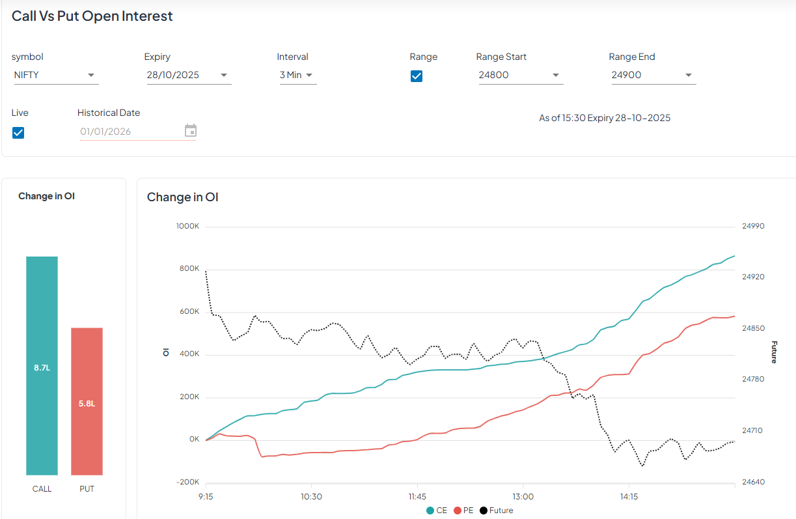
Task: Click the 24780 Future axis label
Action: pyautogui.click(x=753, y=380)
